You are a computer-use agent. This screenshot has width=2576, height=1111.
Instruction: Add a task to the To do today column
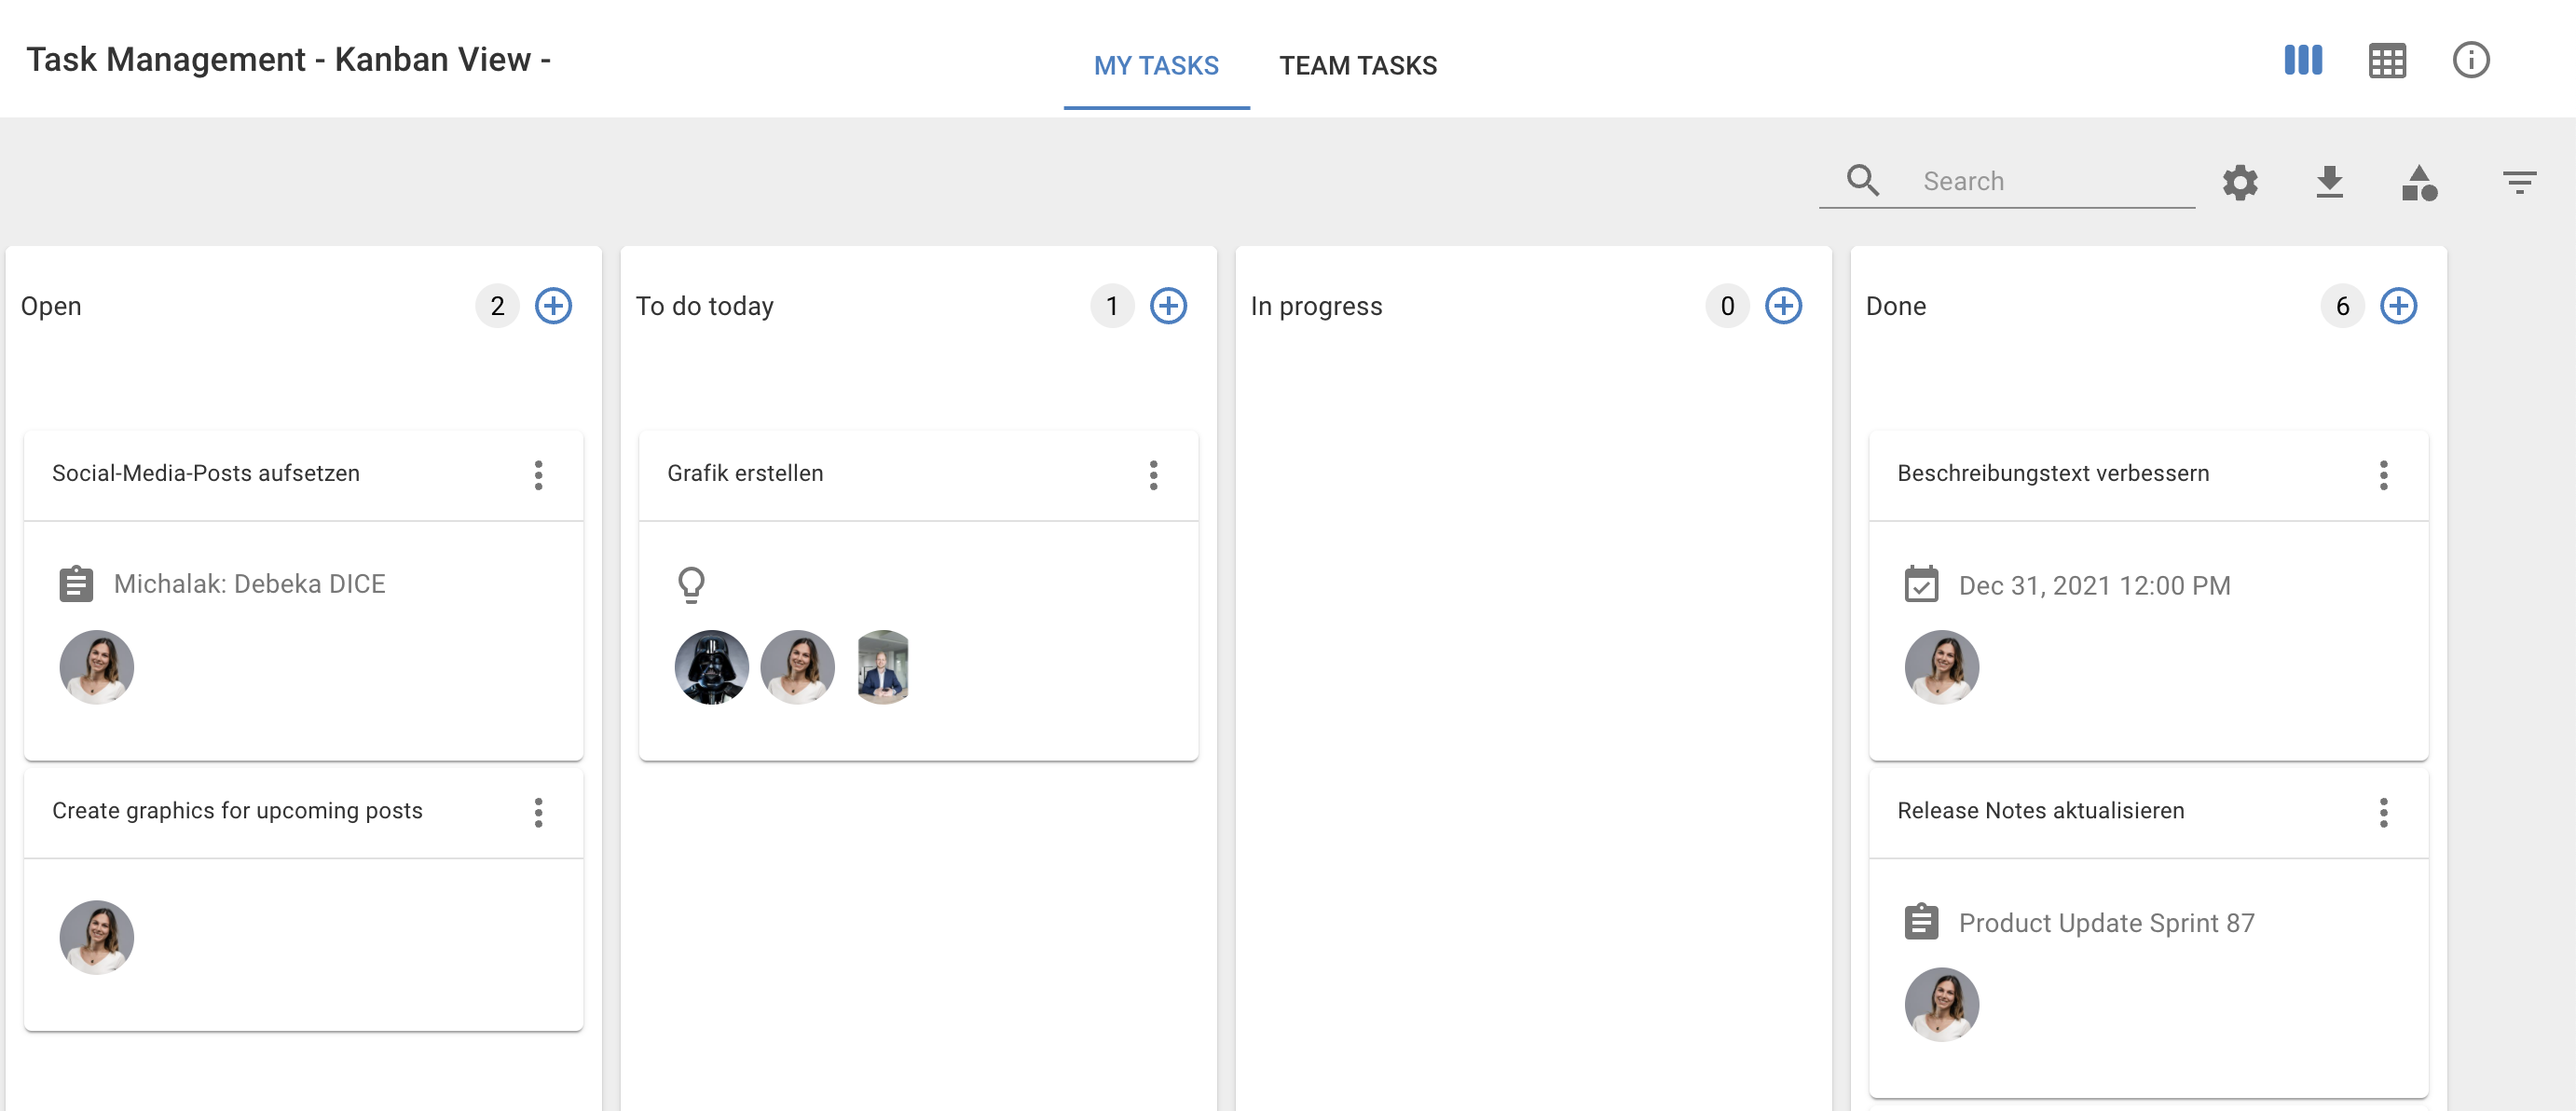coord(1168,306)
